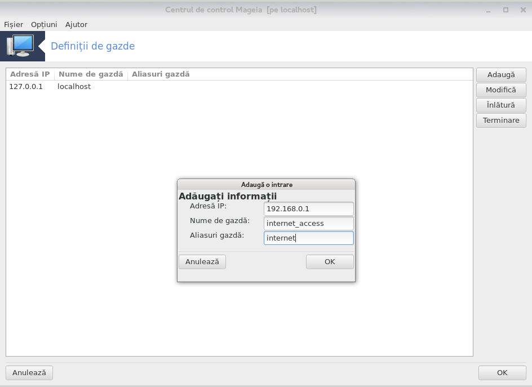532x387 pixels.
Task: Click the Adaugă o intrare dialog title bar
Action: click(267, 185)
